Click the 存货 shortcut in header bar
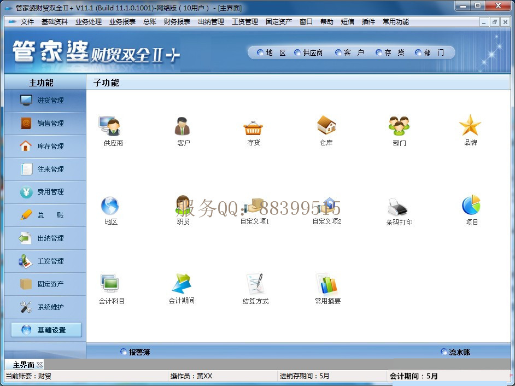 point(390,52)
